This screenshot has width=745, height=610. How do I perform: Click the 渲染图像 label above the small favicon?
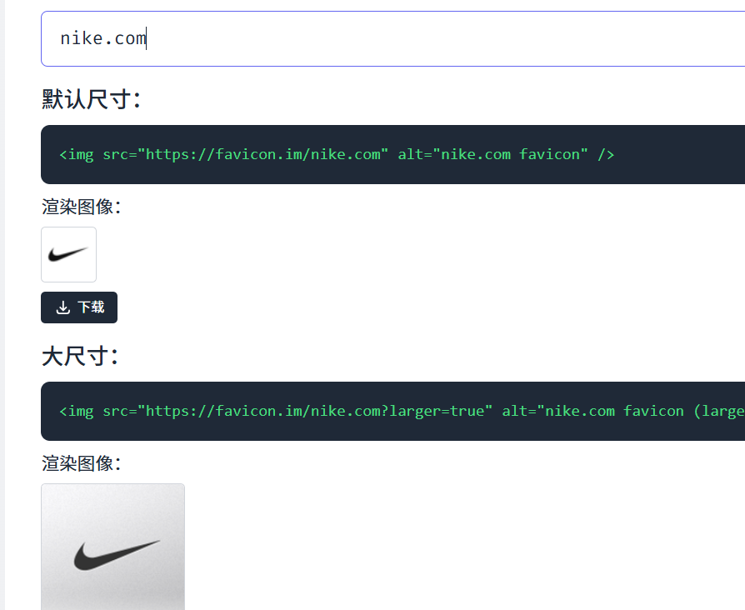[81, 207]
